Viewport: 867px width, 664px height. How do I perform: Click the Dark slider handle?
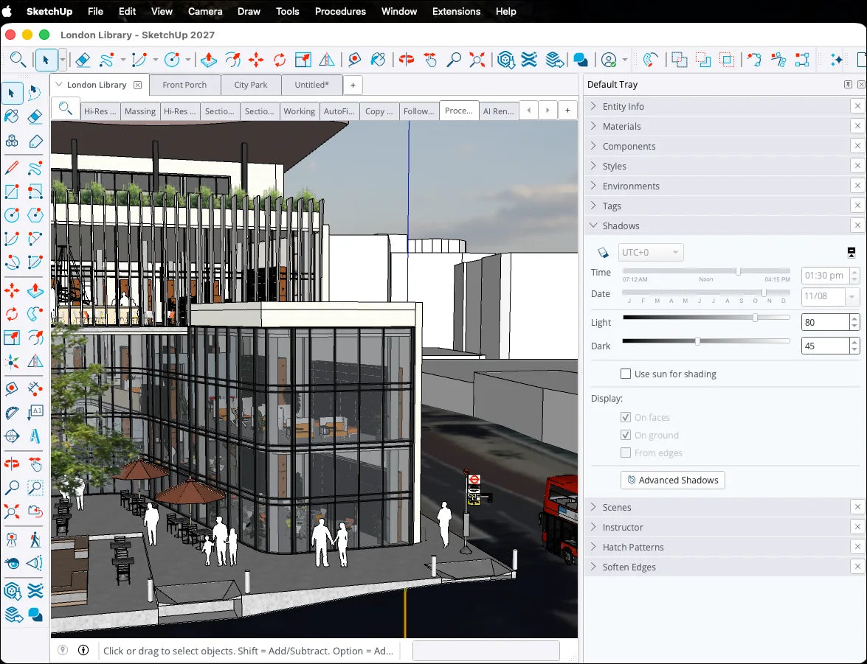click(698, 341)
